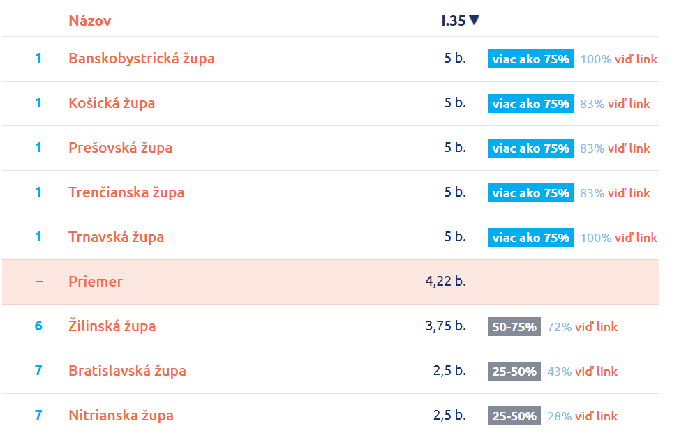Open Trenčianska župa entry
The image size is (679, 442).
coord(126,192)
